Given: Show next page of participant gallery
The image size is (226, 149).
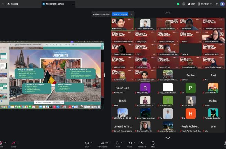Looking at the screenshot, I should 168,138.
